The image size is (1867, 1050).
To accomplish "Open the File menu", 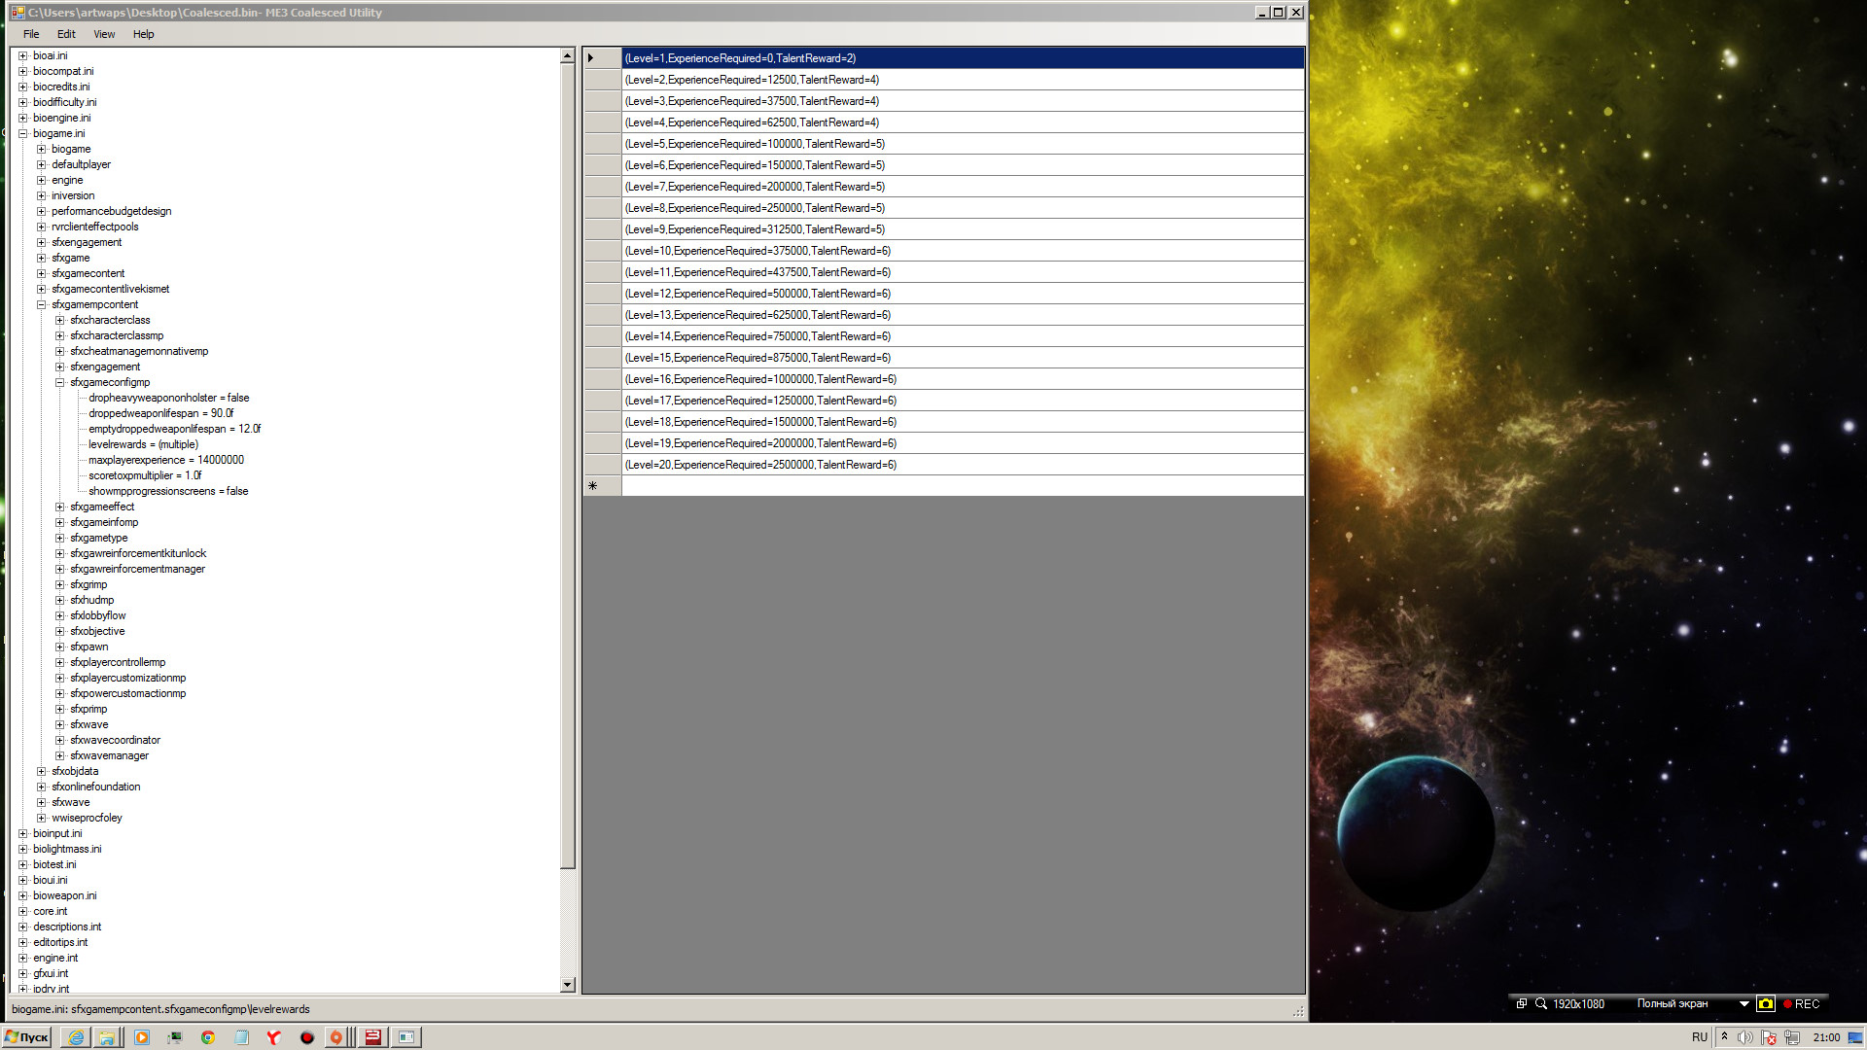I will 31,34.
